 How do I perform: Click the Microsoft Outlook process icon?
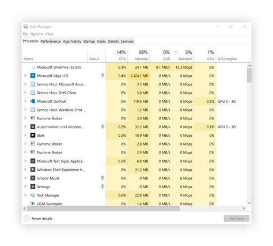coord(33,101)
